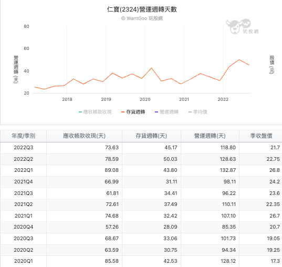Select the 2021Q2 row label
Image resolution: width=282 pixels, height=267 pixels.
click(24, 204)
